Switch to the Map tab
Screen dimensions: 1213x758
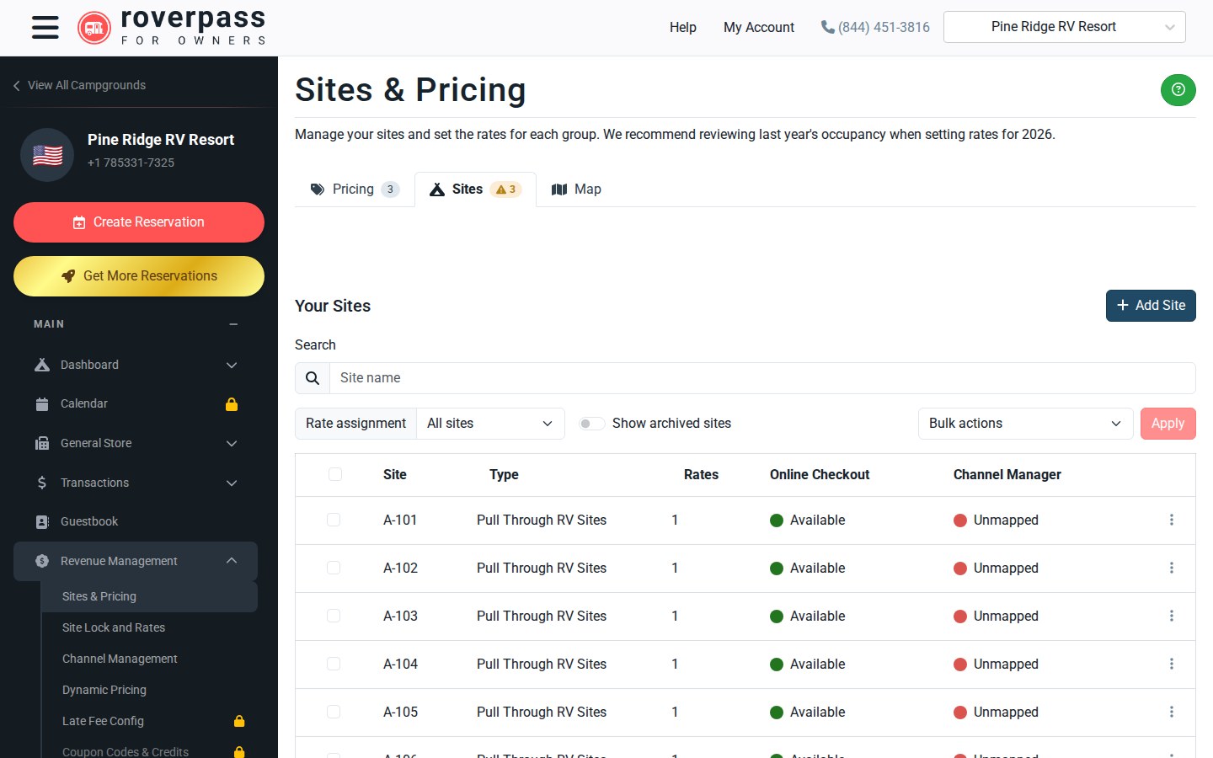coord(576,189)
